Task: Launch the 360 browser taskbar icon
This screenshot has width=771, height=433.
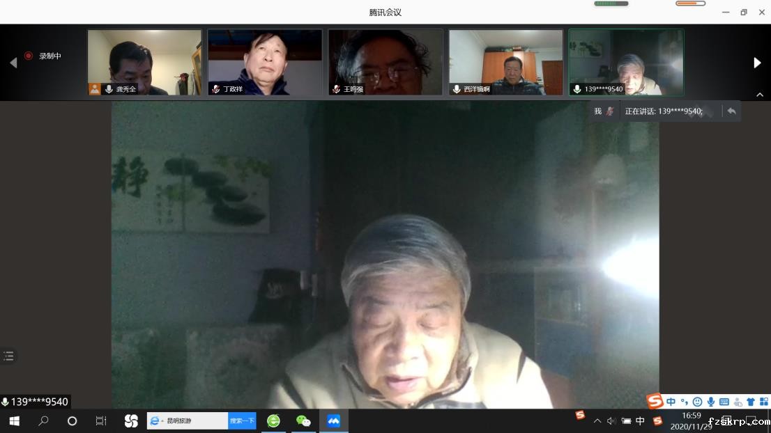Action: (273, 420)
